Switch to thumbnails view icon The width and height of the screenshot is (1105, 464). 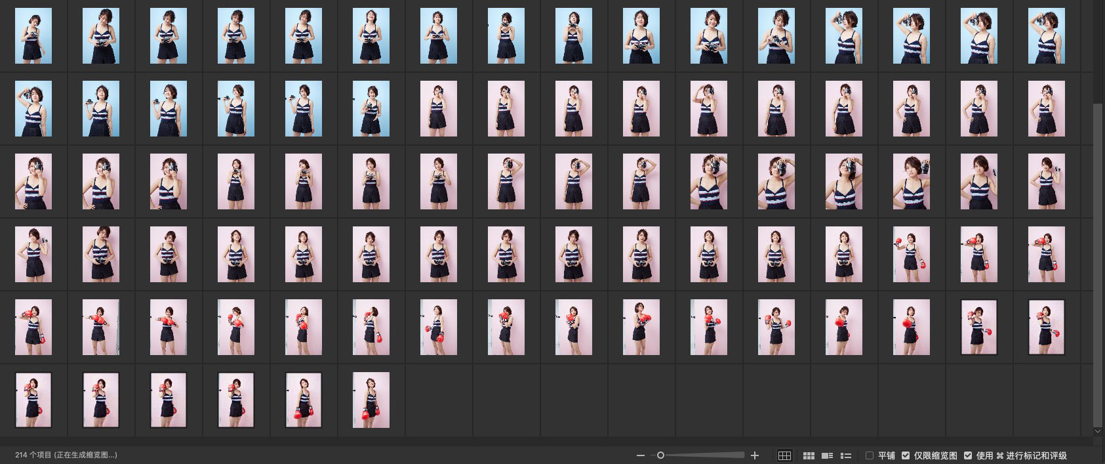point(809,455)
